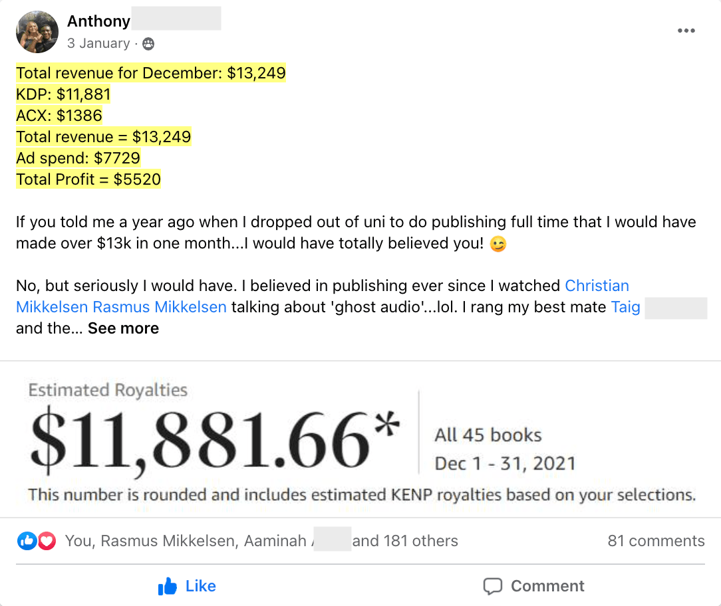Click the tagged name Taig
Image resolution: width=721 pixels, height=606 pixels.
[625, 307]
